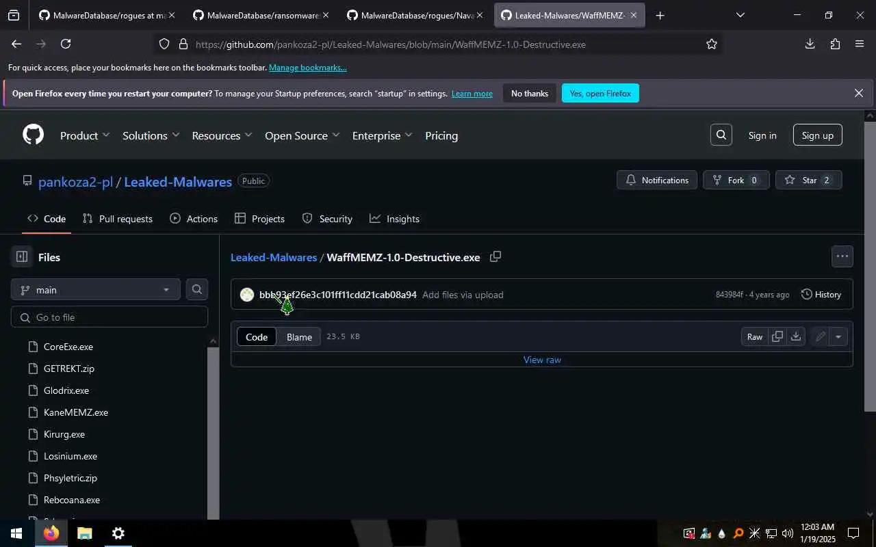The width and height of the screenshot is (876, 547).
Task: Open the three-dot more file actions menu
Action: [x=842, y=256]
